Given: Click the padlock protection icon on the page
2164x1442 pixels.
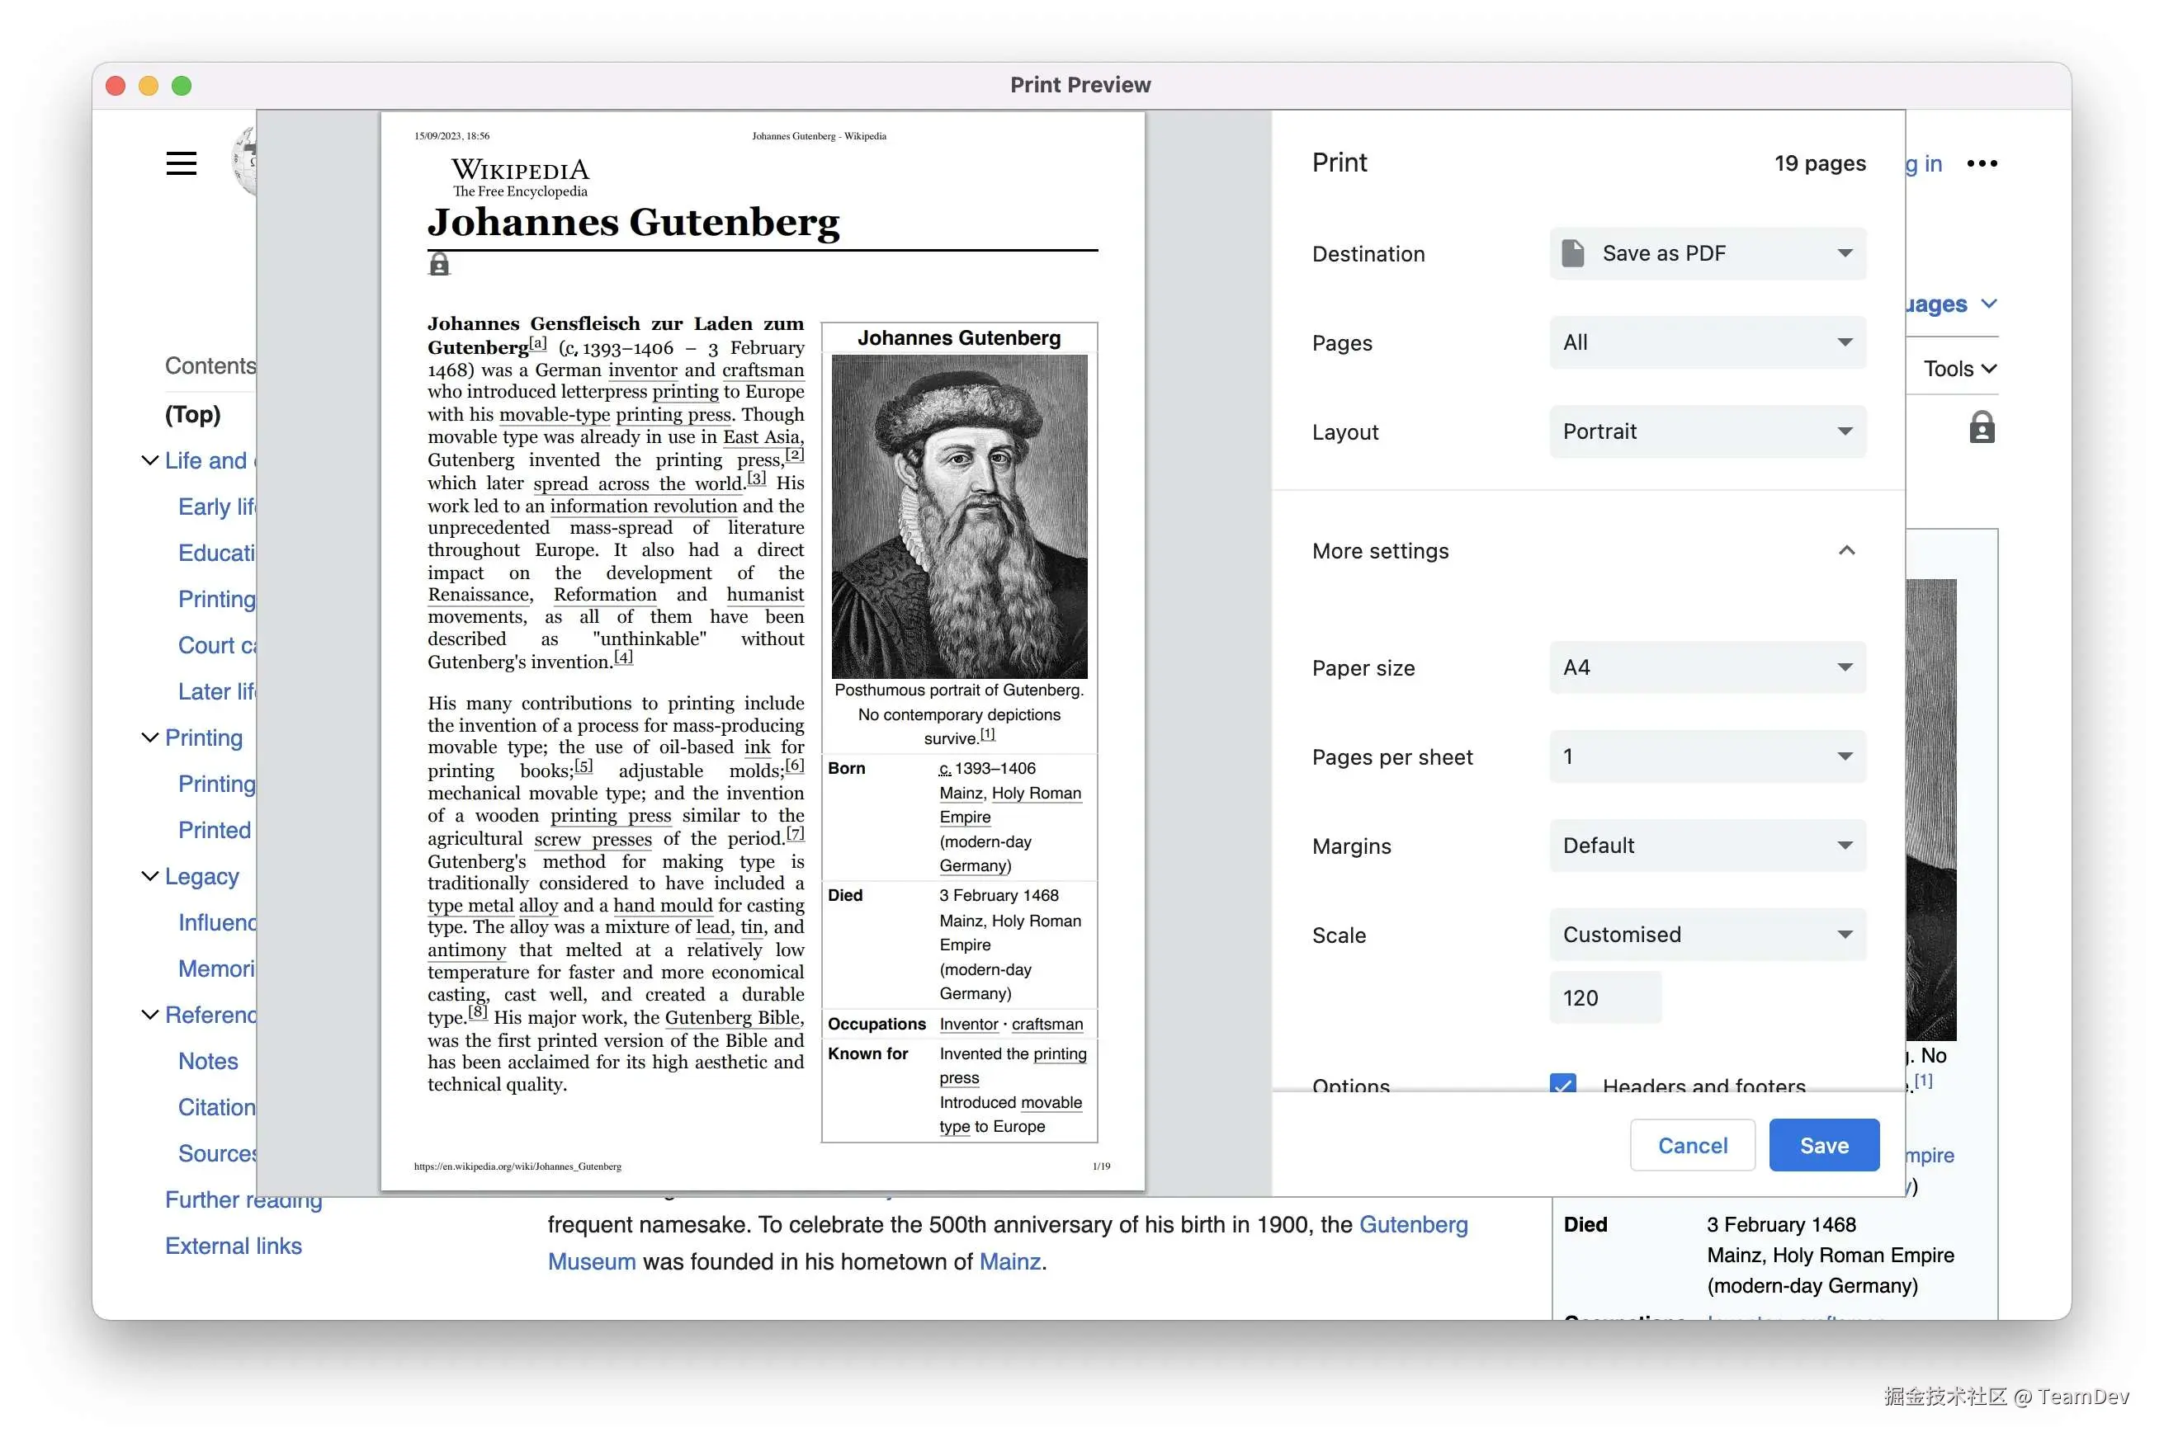Looking at the screenshot, I should 1981,428.
